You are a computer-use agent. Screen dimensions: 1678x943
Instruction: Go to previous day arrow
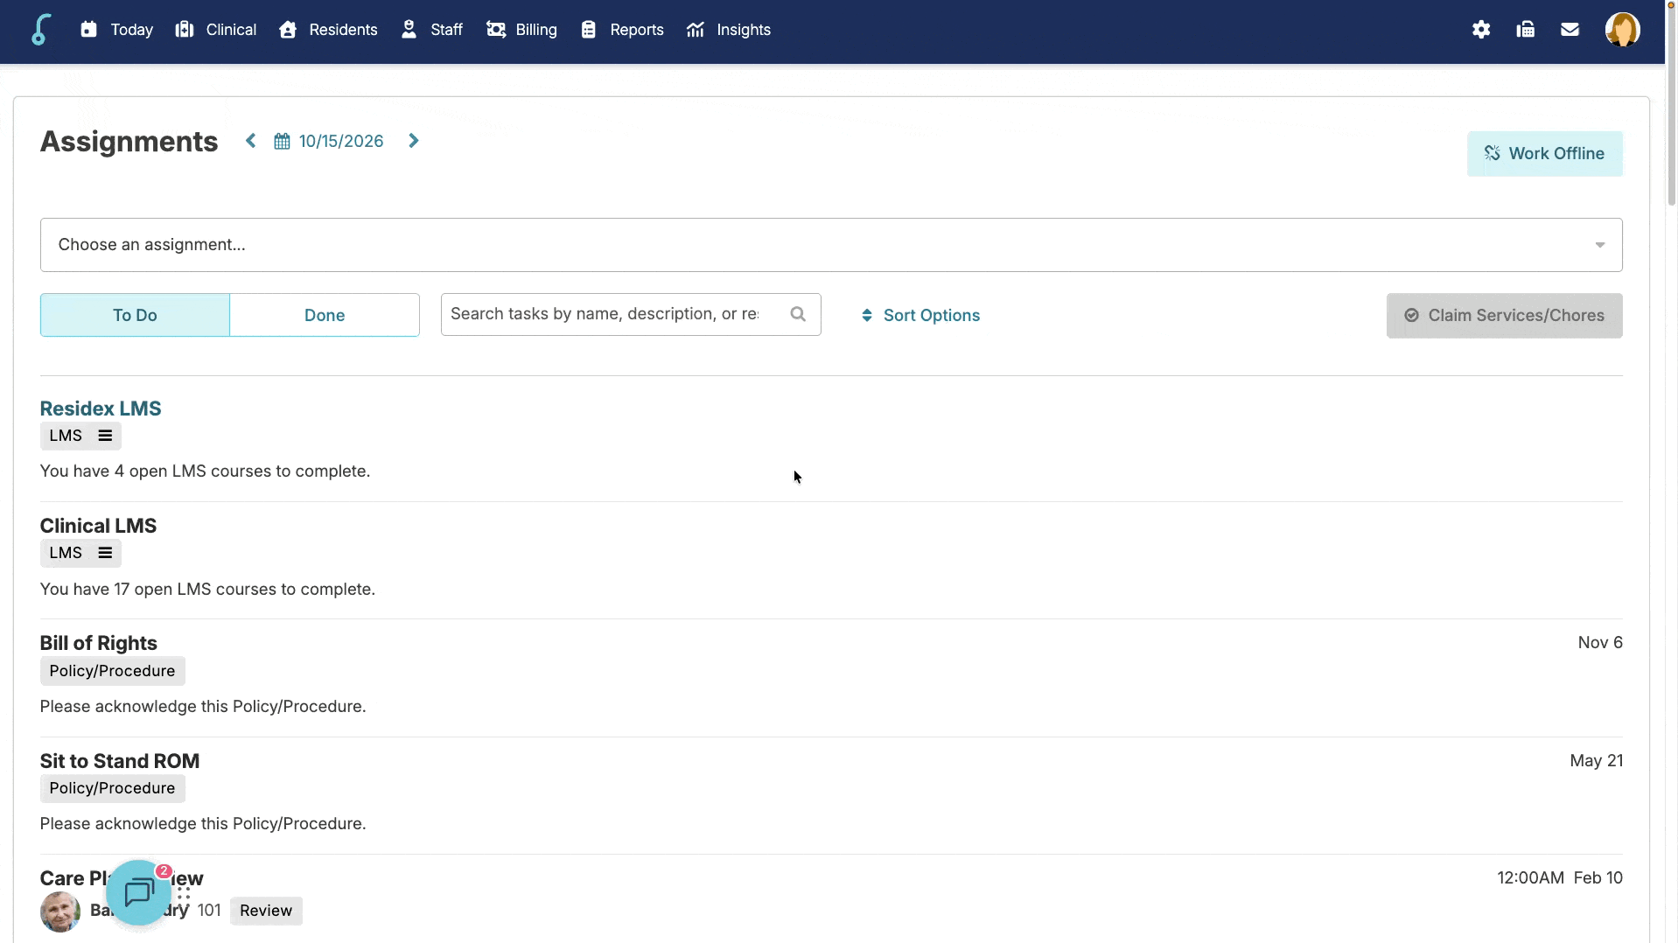[251, 141]
